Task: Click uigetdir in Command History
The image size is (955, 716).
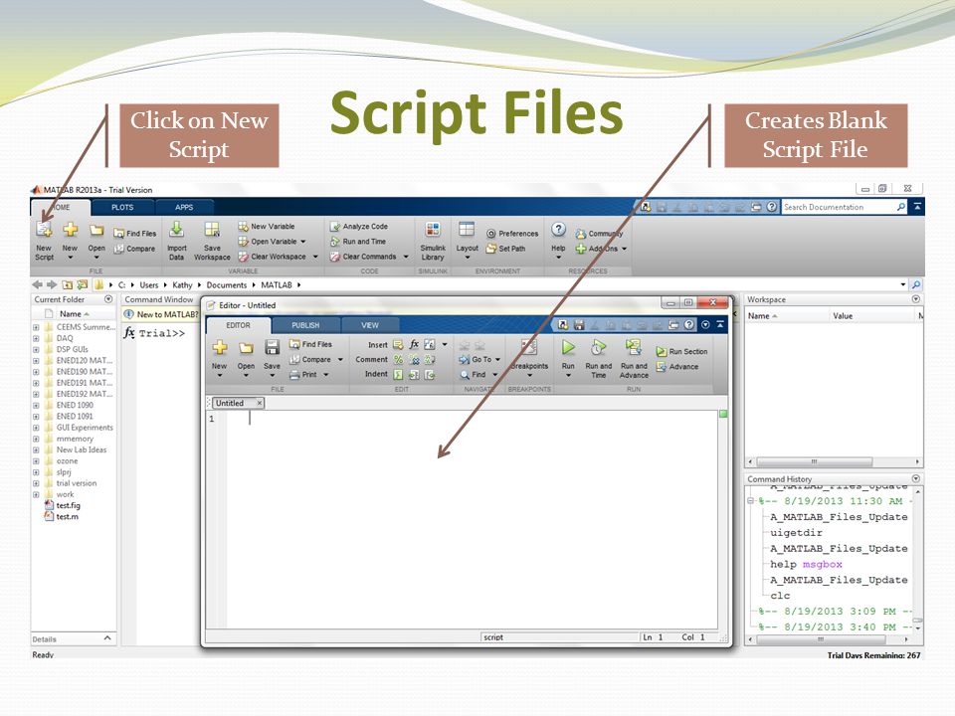Action: tap(796, 533)
